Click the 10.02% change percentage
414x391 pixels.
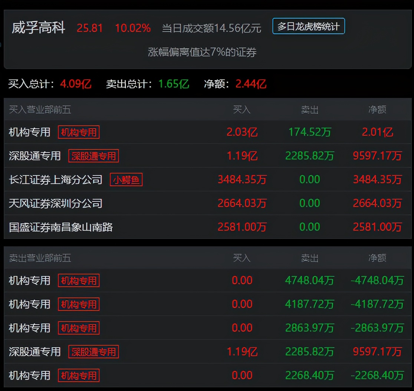pyautogui.click(x=133, y=28)
